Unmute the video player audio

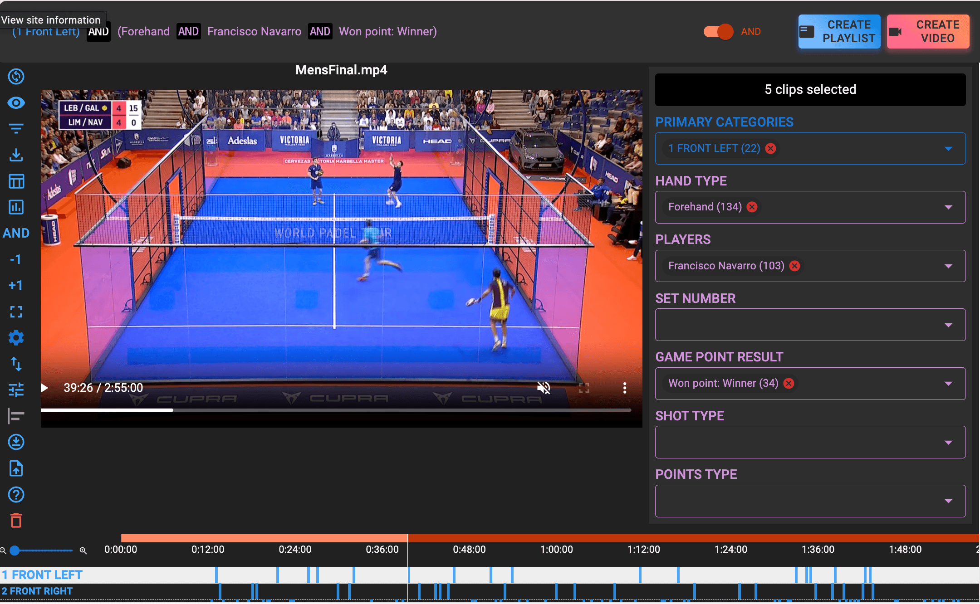tap(544, 388)
